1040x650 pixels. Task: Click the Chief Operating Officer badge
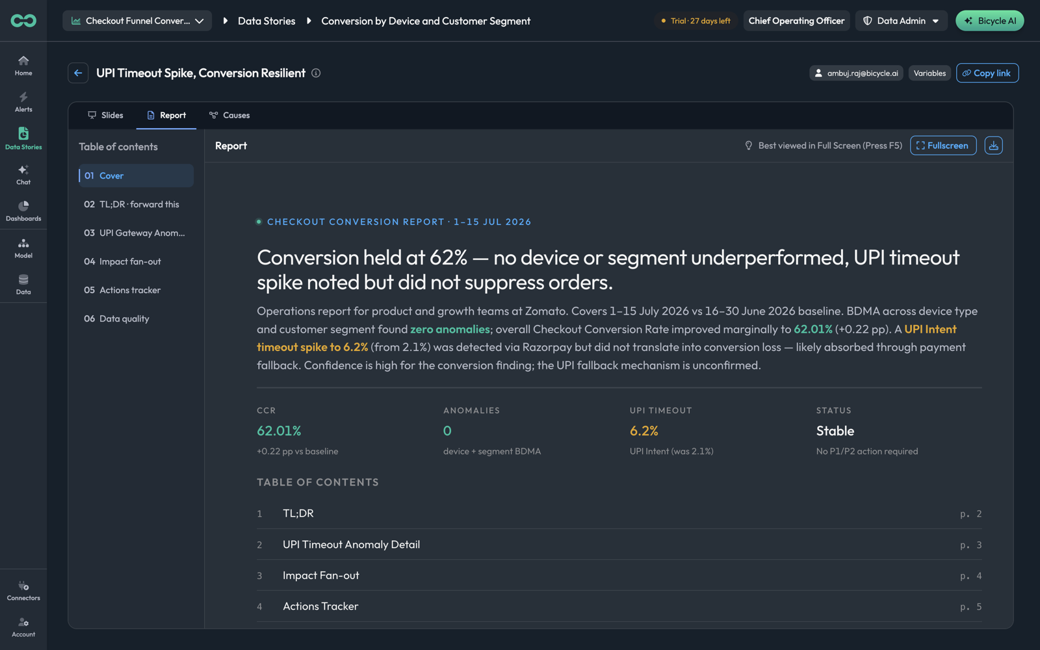[796, 21]
